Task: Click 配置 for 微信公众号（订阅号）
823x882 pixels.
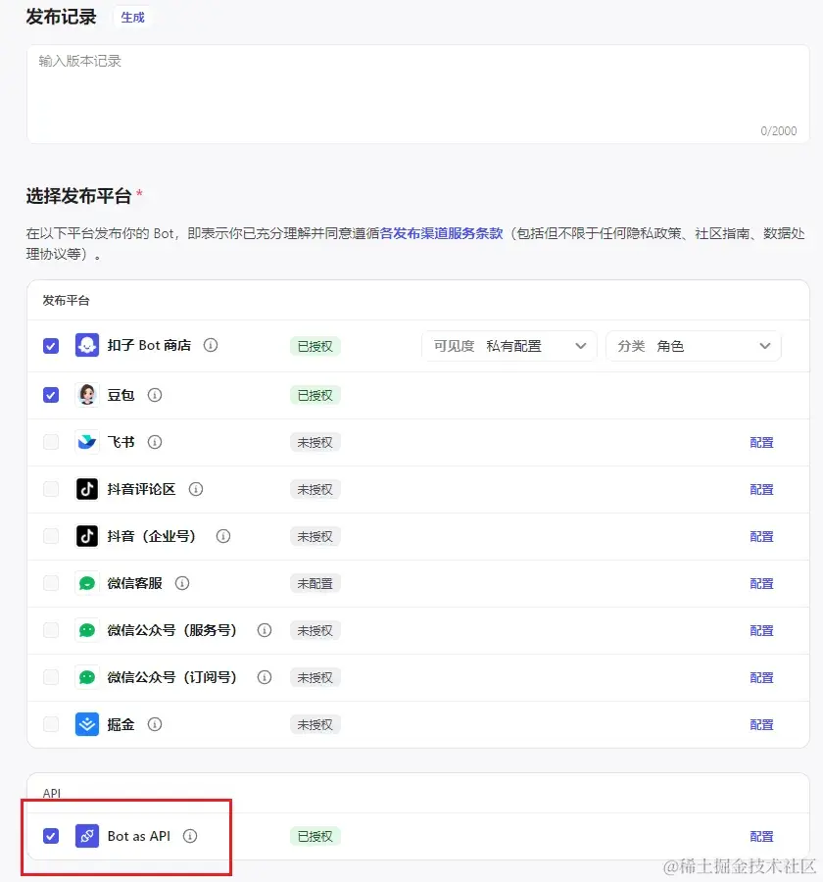Action: [x=761, y=678]
